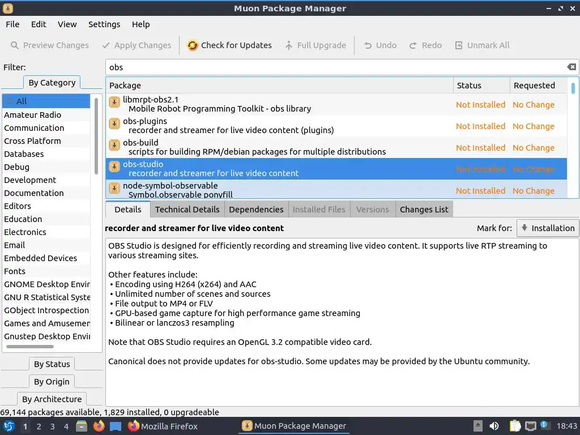Select the All category
580x435 pixels.
coord(46,101)
